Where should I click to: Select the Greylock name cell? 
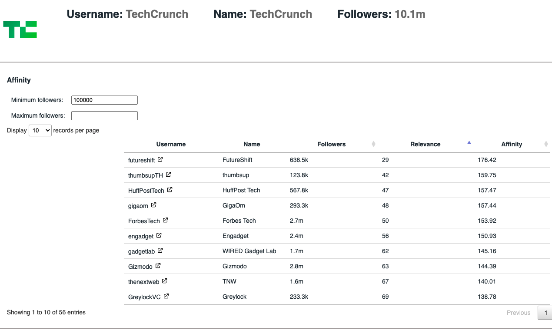click(x=235, y=297)
